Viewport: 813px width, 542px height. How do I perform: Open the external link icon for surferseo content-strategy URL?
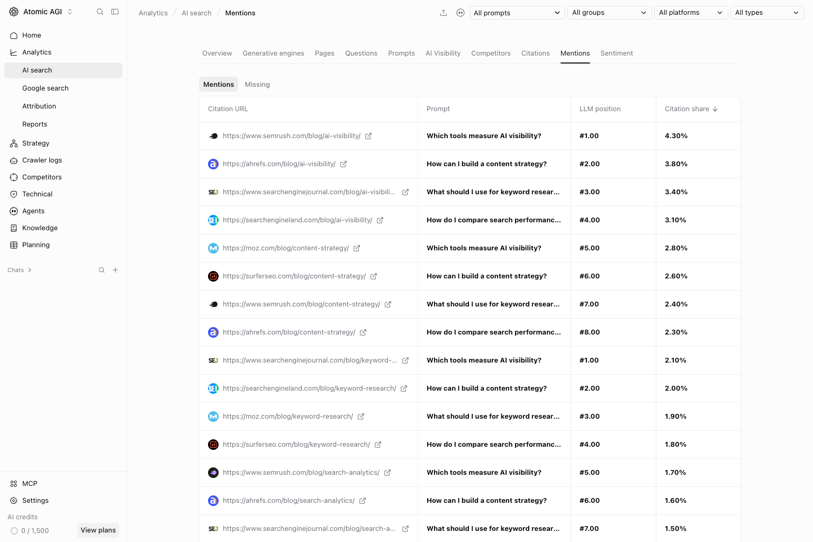click(x=374, y=276)
